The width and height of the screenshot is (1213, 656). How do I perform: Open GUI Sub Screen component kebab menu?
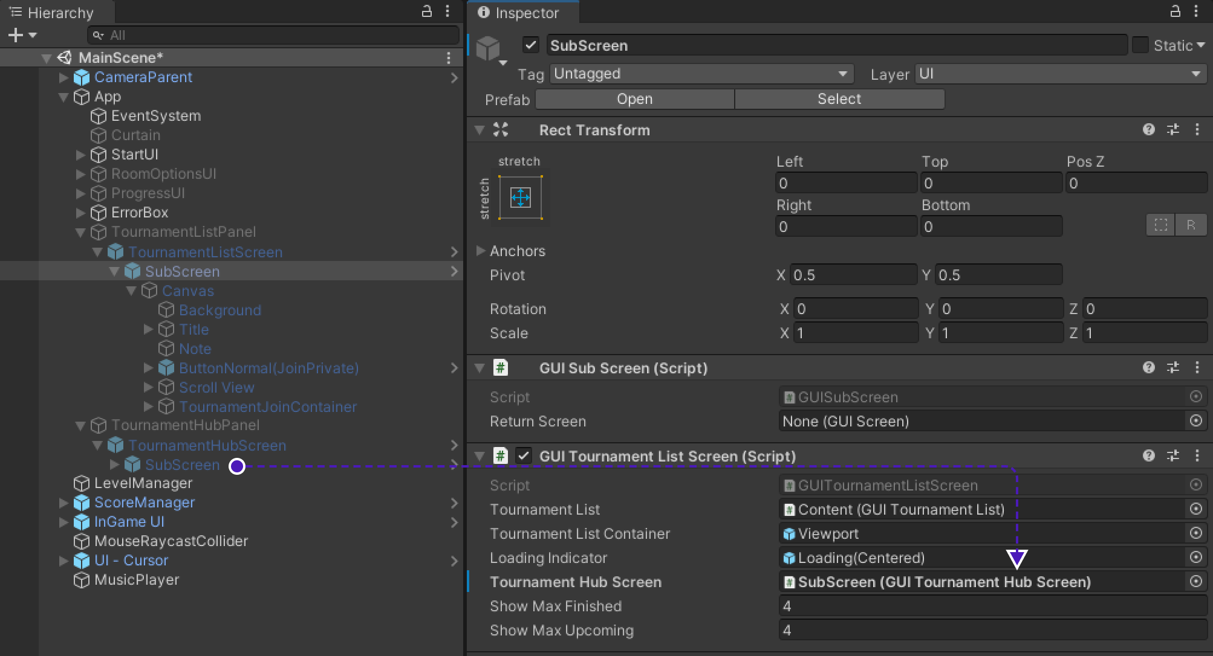pos(1197,368)
